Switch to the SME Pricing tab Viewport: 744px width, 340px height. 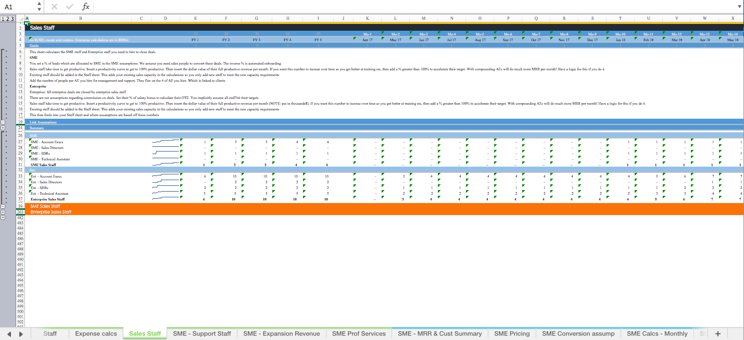point(512,334)
